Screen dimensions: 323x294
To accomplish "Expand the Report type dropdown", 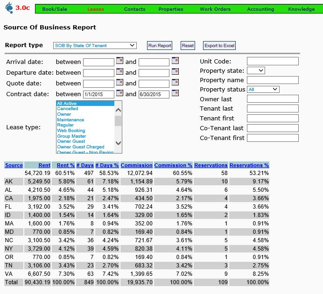I will pos(95,46).
